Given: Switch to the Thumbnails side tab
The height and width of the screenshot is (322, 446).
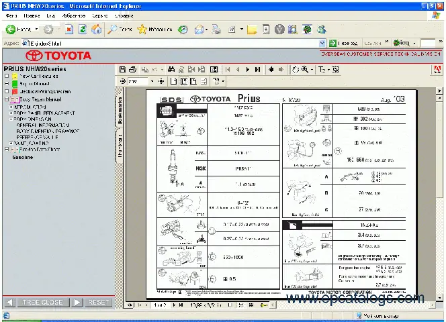Looking at the screenshot, I should 120,146.
